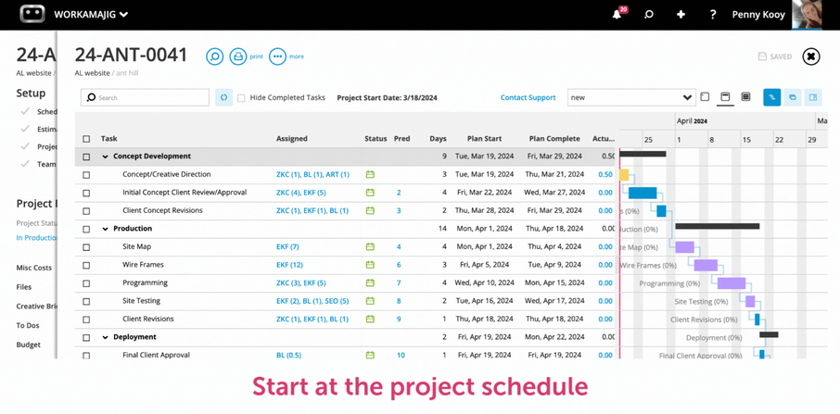Open the 'new' view dropdown
Image resolution: width=840 pixels, height=414 pixels.
click(630, 97)
